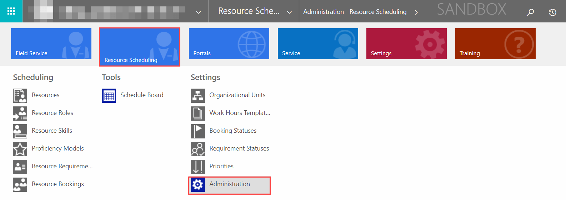The image size is (566, 200).
Task: Expand the breadcrumb chevron after Resource Scheduling
Action: [416, 12]
